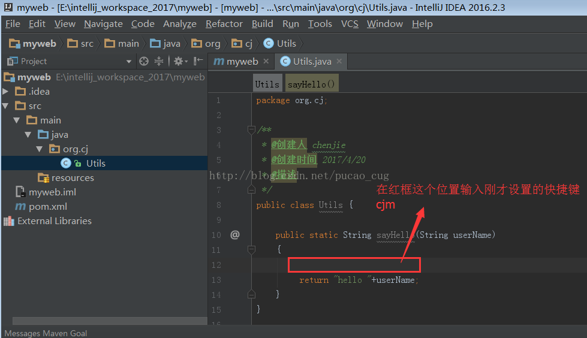
Task: Click the @ gutter icon on line 10
Action: [x=234, y=235]
